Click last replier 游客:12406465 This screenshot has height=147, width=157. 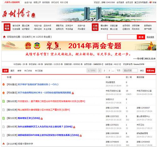tap(143, 142)
